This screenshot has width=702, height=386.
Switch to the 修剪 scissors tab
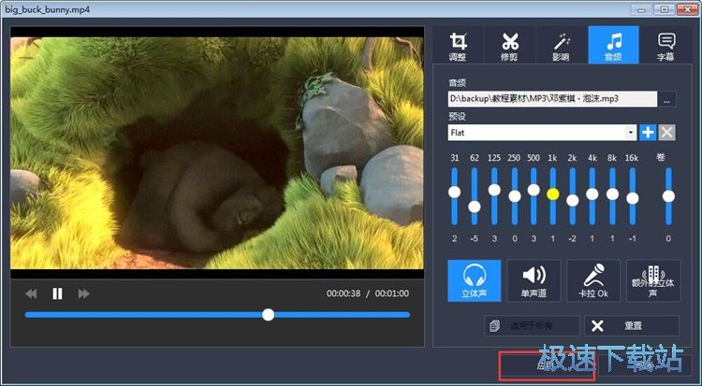coord(509,45)
